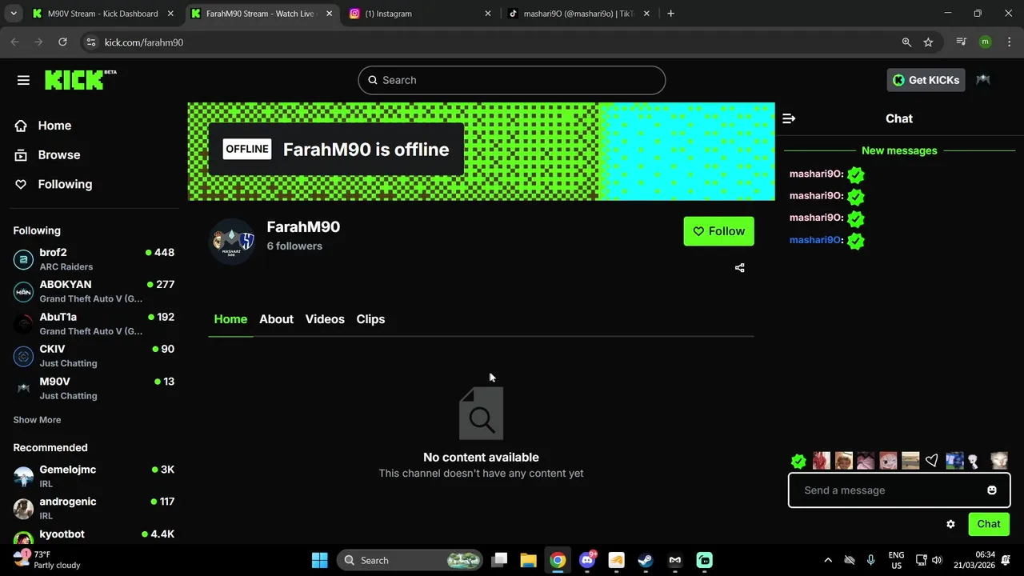Click FarahM90 channel avatar
The image size is (1024, 576).
[x=232, y=241]
